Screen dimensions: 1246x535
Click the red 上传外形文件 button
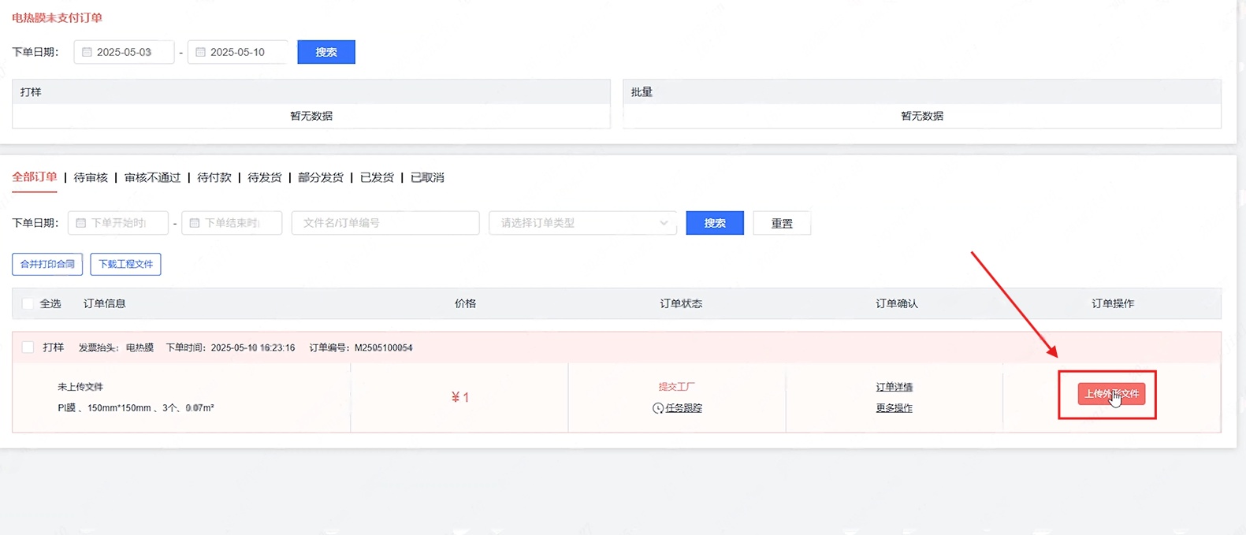(1111, 394)
